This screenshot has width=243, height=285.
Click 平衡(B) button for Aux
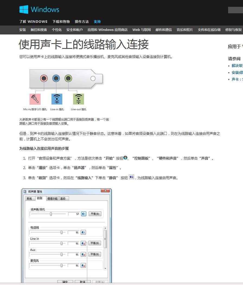95,254
